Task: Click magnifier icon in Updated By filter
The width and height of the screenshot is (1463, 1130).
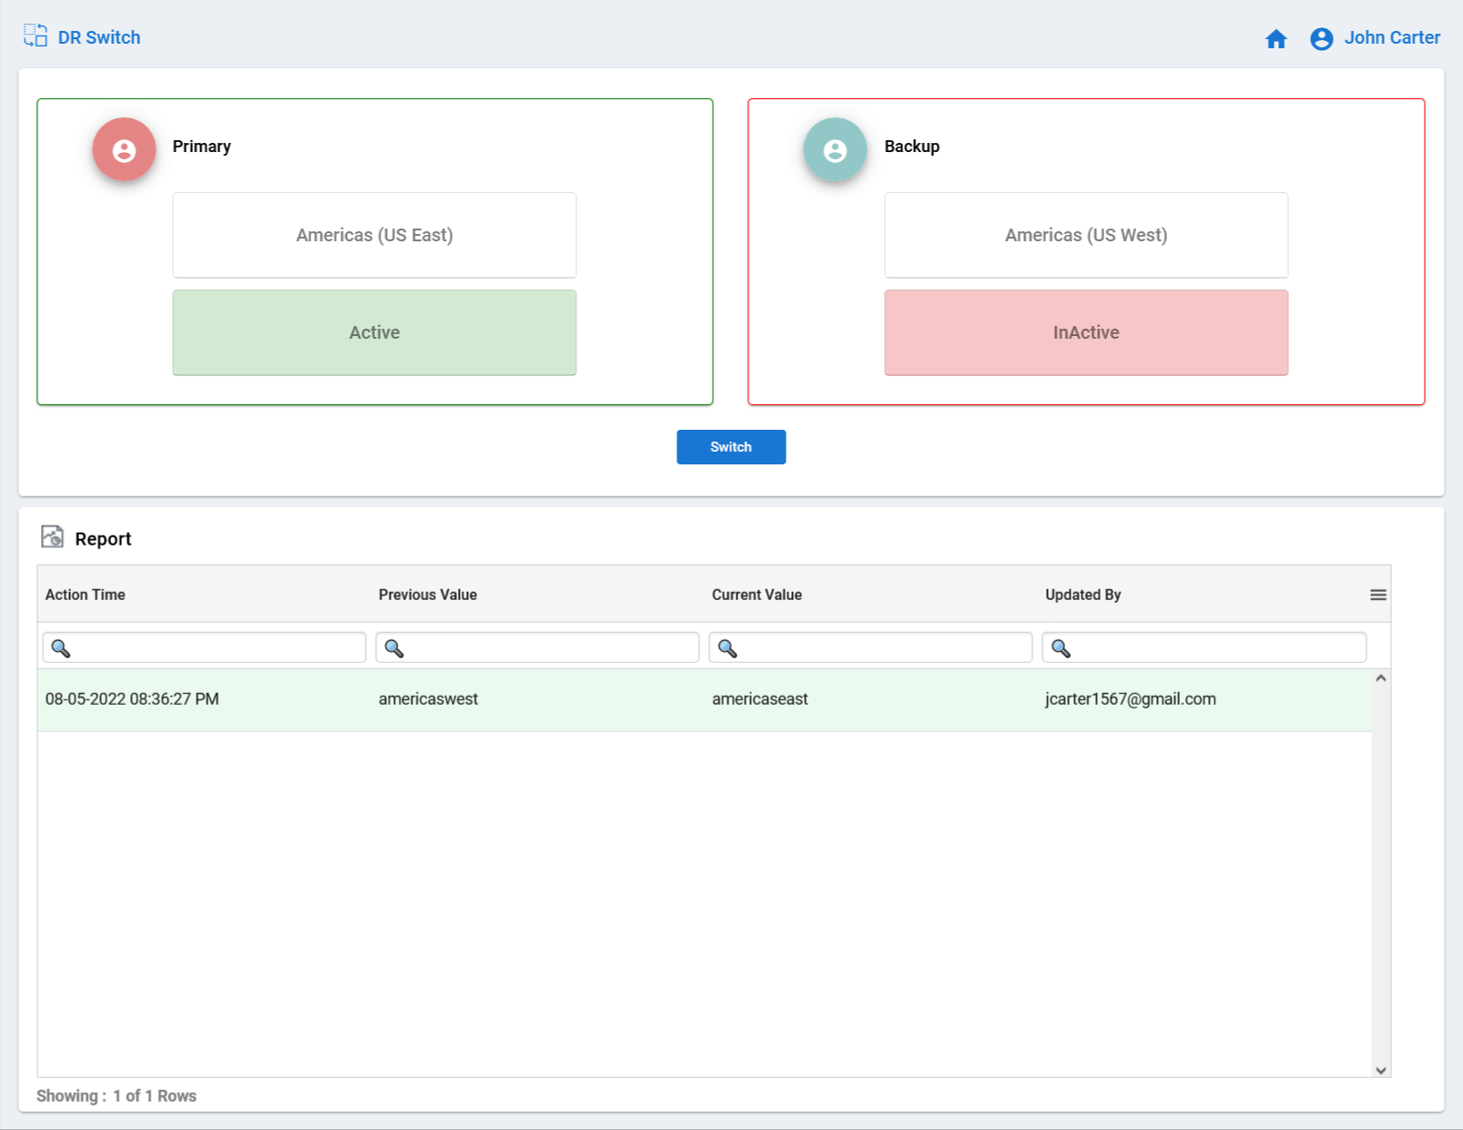Action: point(1061,647)
